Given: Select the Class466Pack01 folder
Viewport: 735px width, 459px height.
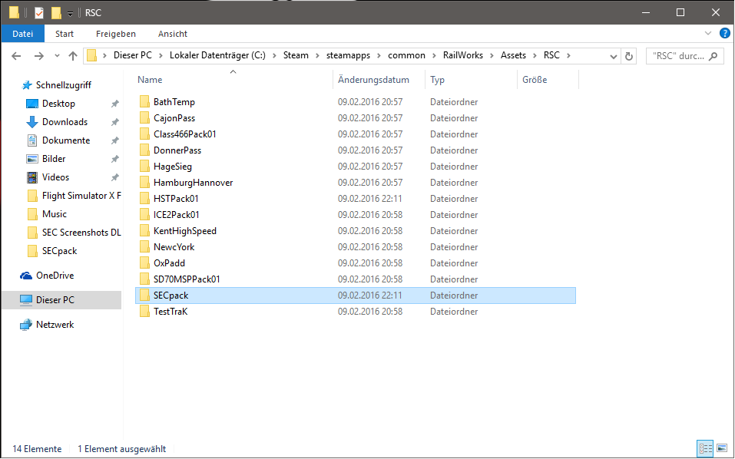Looking at the screenshot, I should [x=184, y=134].
